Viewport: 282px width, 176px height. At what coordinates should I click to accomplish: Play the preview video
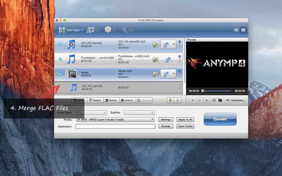[193, 100]
